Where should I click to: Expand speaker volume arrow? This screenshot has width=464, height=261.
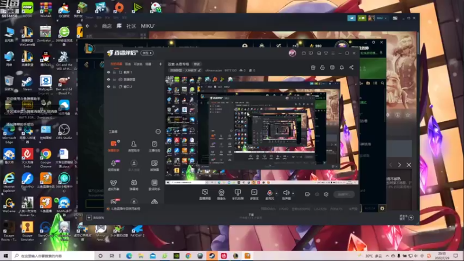pos(293,194)
